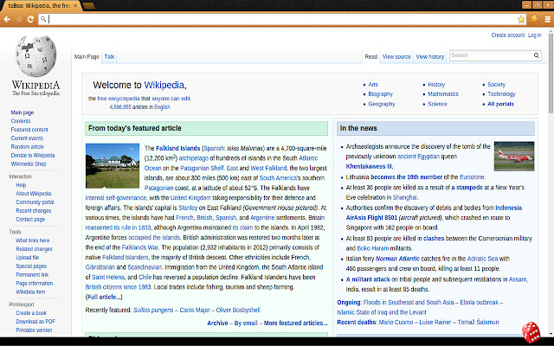Open Page information link

coord(35,283)
